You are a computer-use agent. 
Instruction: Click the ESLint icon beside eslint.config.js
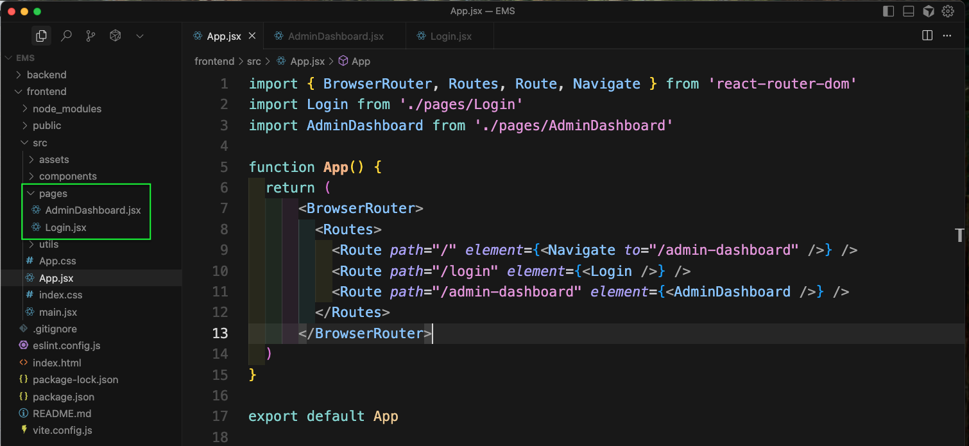click(x=24, y=345)
